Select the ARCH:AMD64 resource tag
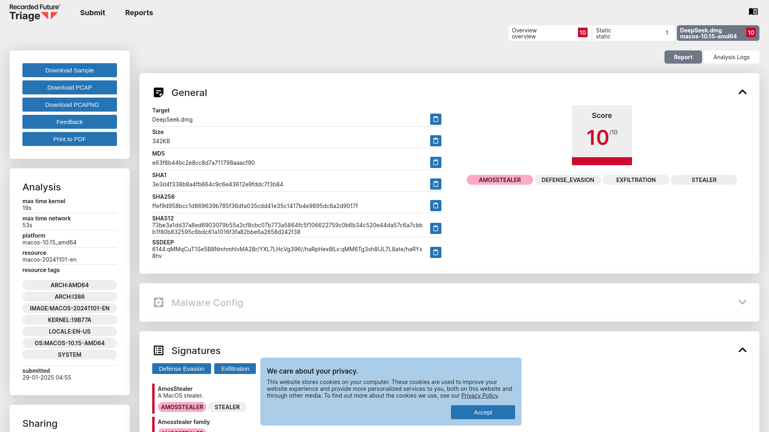The height and width of the screenshot is (432, 769). coord(70,285)
